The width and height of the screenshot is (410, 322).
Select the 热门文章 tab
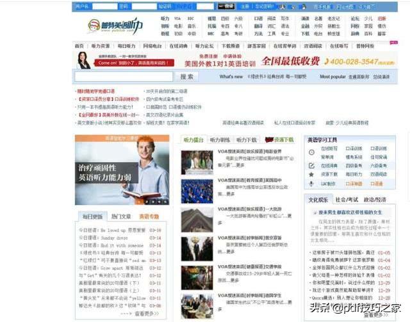pyautogui.click(x=121, y=216)
